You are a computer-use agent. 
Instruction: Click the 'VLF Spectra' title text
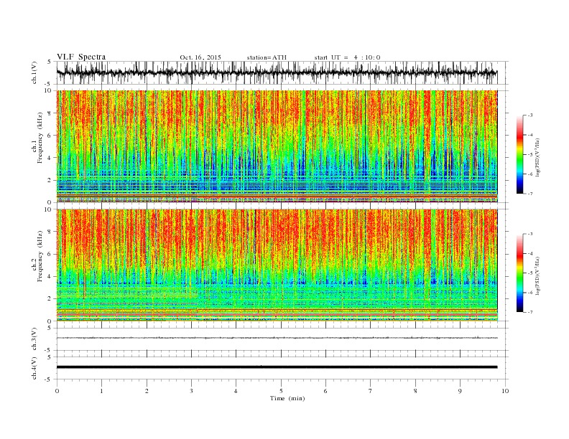pyautogui.click(x=81, y=57)
